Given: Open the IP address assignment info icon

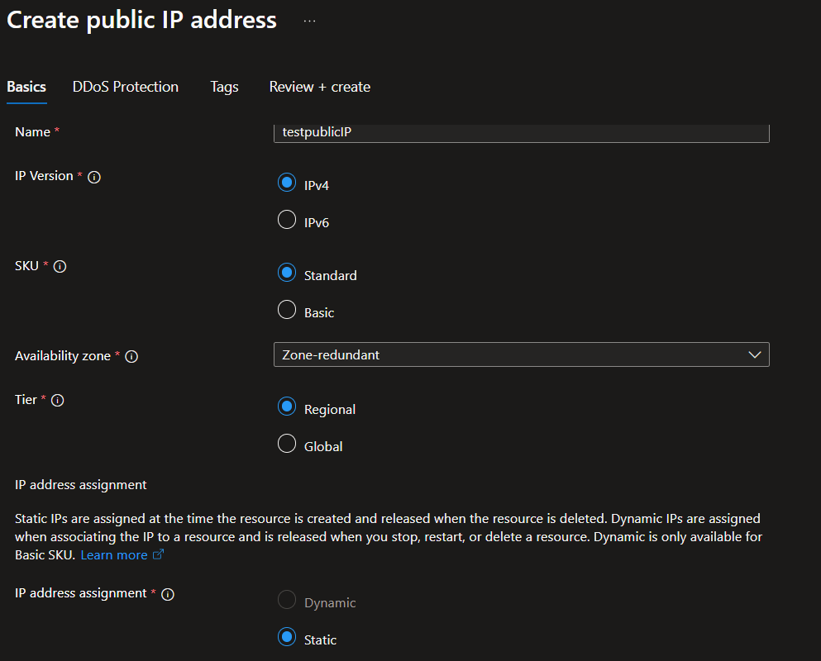Looking at the screenshot, I should pos(168,593).
